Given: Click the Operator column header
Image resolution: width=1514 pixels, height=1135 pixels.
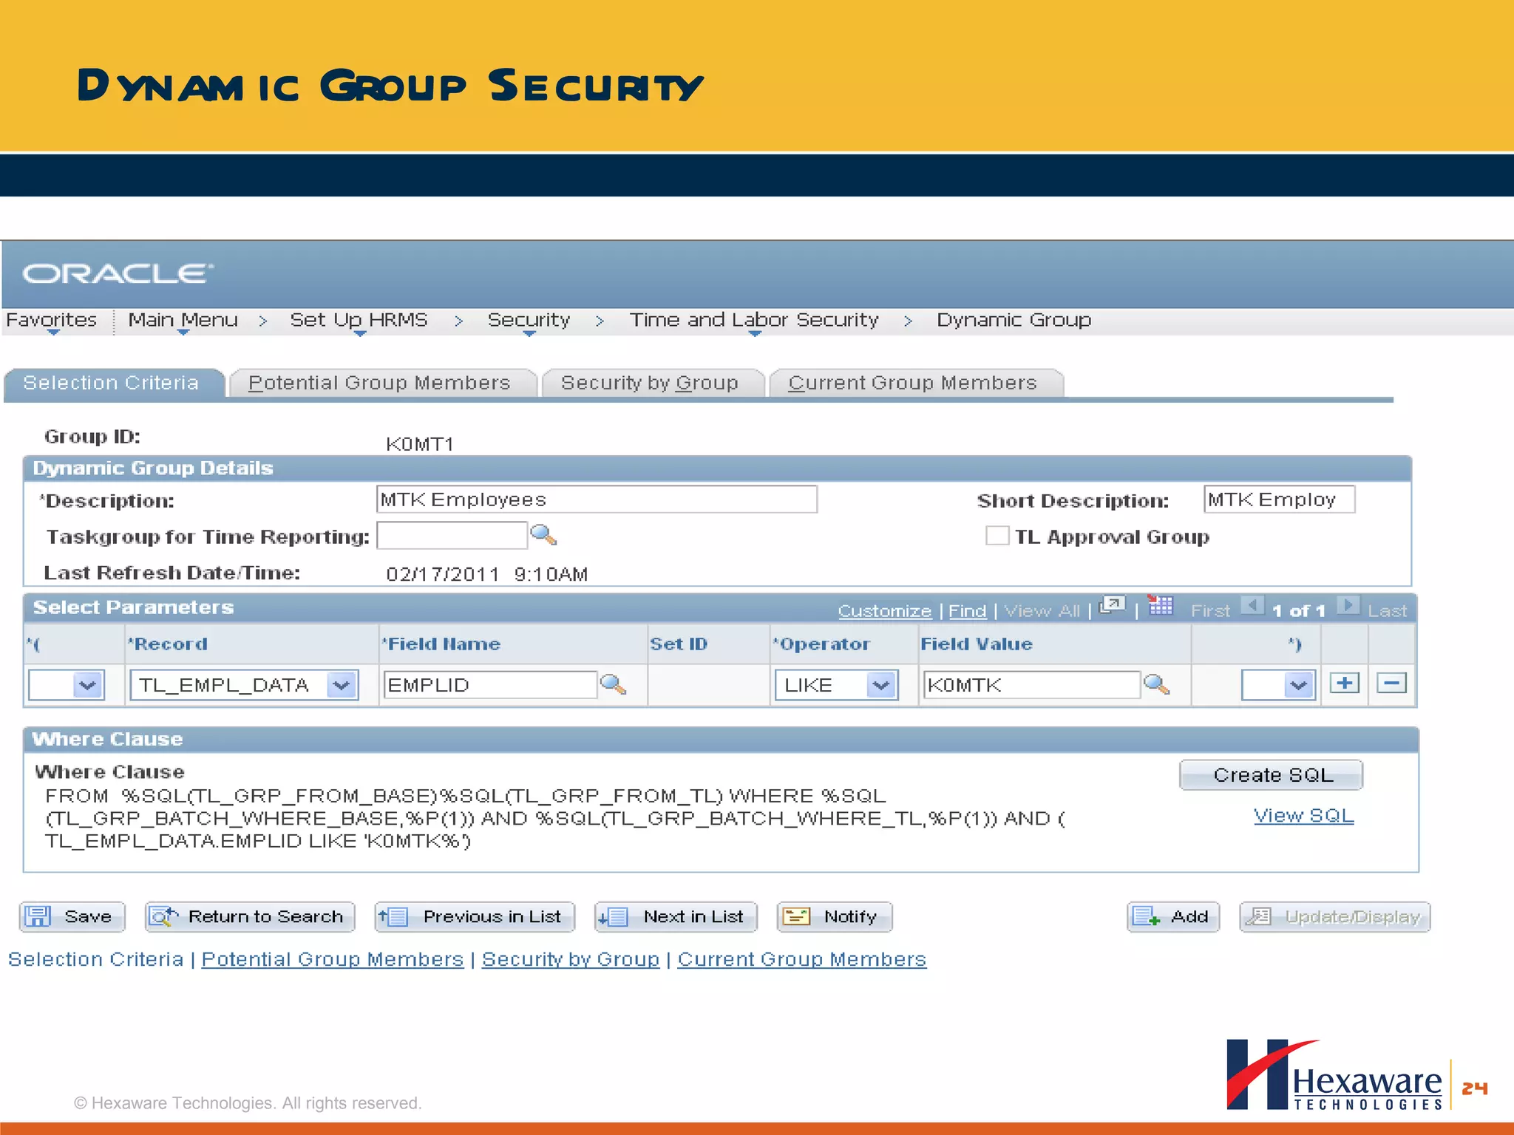Looking at the screenshot, I should tap(822, 644).
